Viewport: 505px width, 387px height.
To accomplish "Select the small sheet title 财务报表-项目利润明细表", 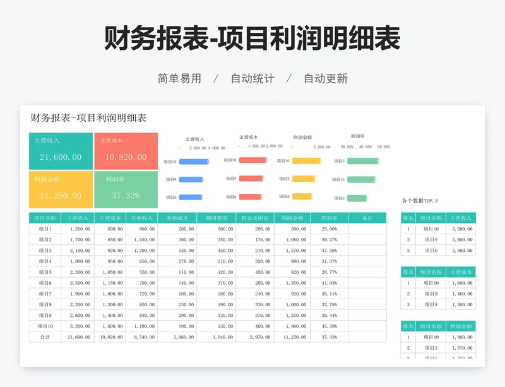I will click(88, 117).
